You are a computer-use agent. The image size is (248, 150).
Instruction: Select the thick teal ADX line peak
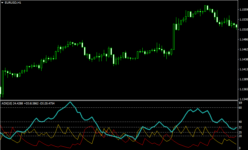pyautogui.click(x=70, y=102)
